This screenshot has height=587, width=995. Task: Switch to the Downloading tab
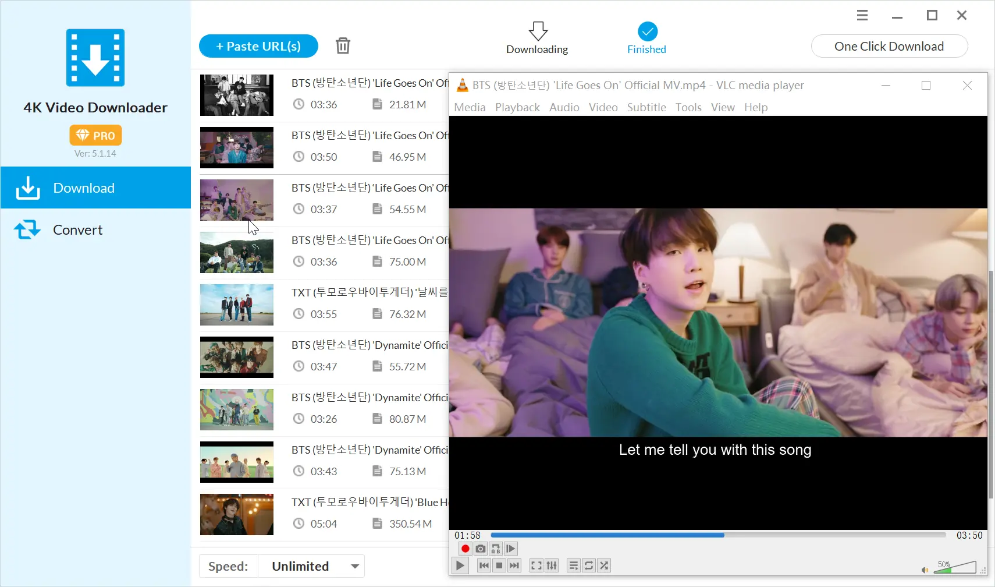[x=537, y=38]
